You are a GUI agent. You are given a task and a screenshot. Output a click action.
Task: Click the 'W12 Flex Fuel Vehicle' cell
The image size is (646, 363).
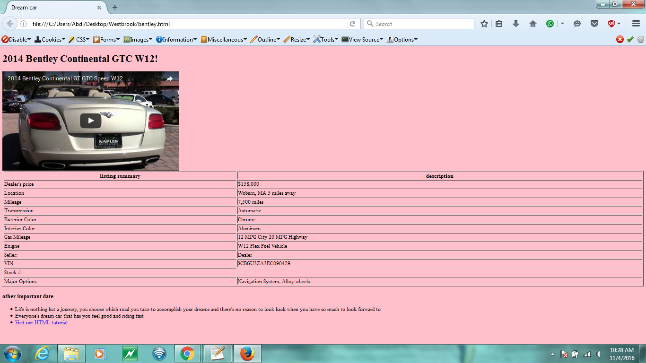tap(439, 246)
